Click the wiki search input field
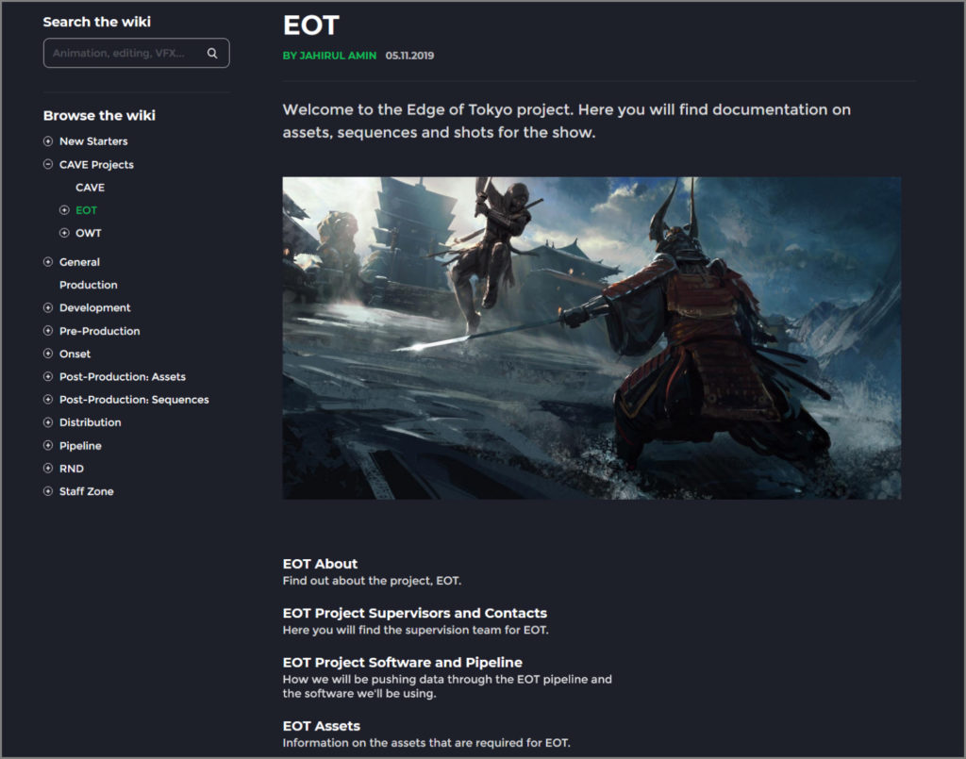 click(127, 53)
